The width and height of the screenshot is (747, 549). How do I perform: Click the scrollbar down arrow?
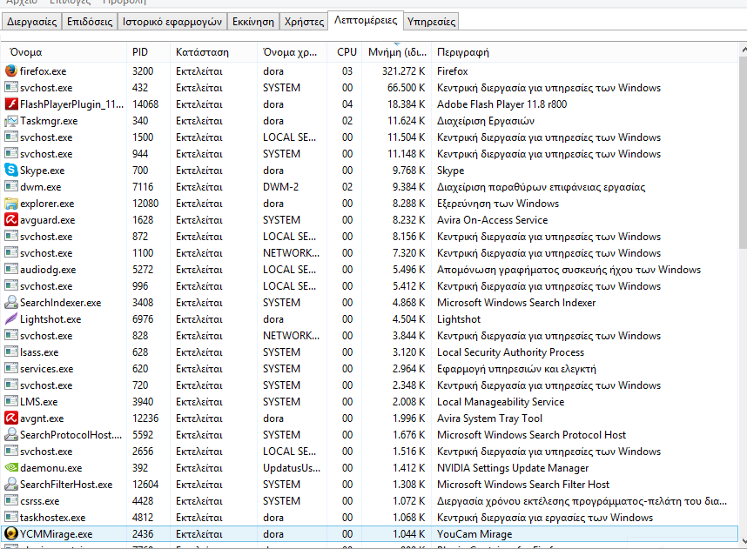[744, 540]
